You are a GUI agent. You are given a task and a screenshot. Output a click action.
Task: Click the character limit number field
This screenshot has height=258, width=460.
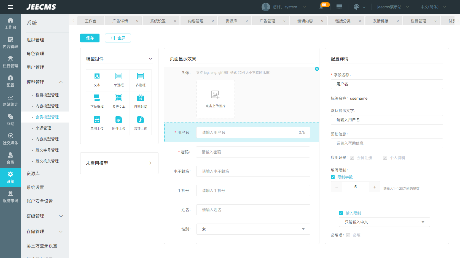coord(356,187)
